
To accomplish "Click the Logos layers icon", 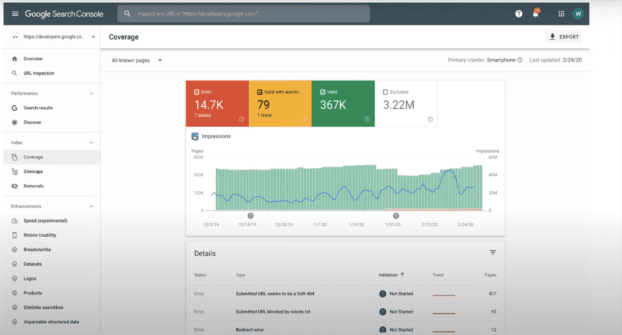I will (15, 278).
